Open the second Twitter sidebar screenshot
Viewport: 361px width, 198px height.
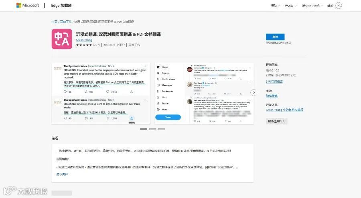point(204,93)
